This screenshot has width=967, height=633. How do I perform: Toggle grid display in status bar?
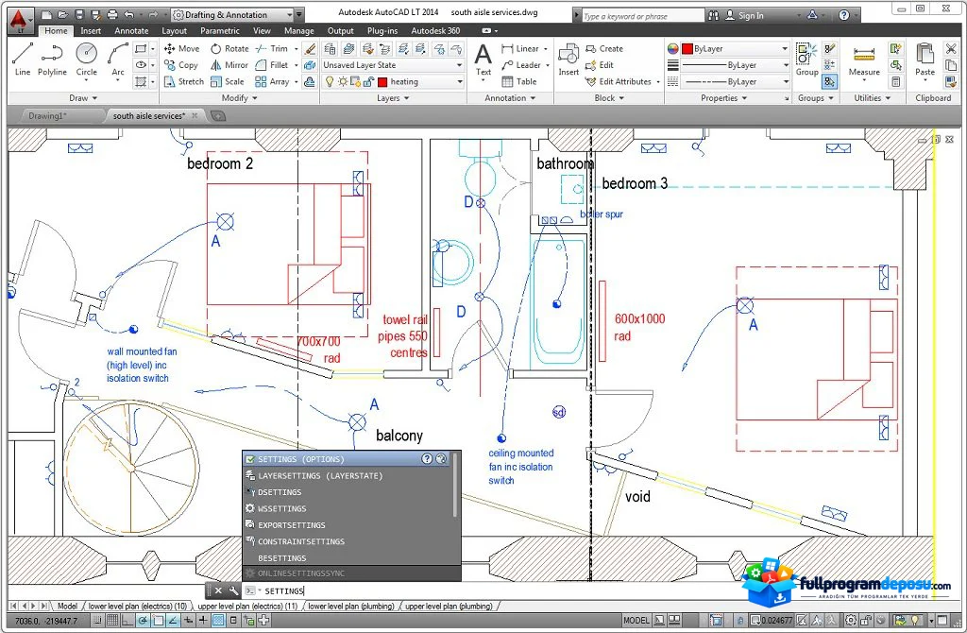click(x=113, y=620)
